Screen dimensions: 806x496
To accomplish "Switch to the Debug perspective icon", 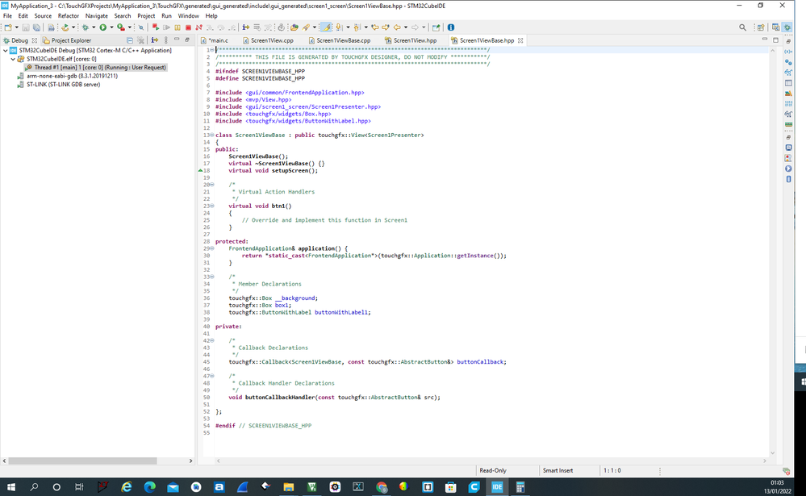I will click(787, 27).
